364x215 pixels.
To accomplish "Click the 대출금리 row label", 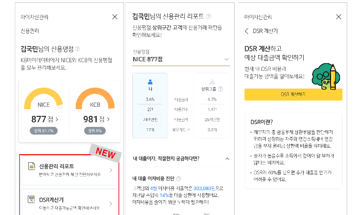I will pos(181,100).
